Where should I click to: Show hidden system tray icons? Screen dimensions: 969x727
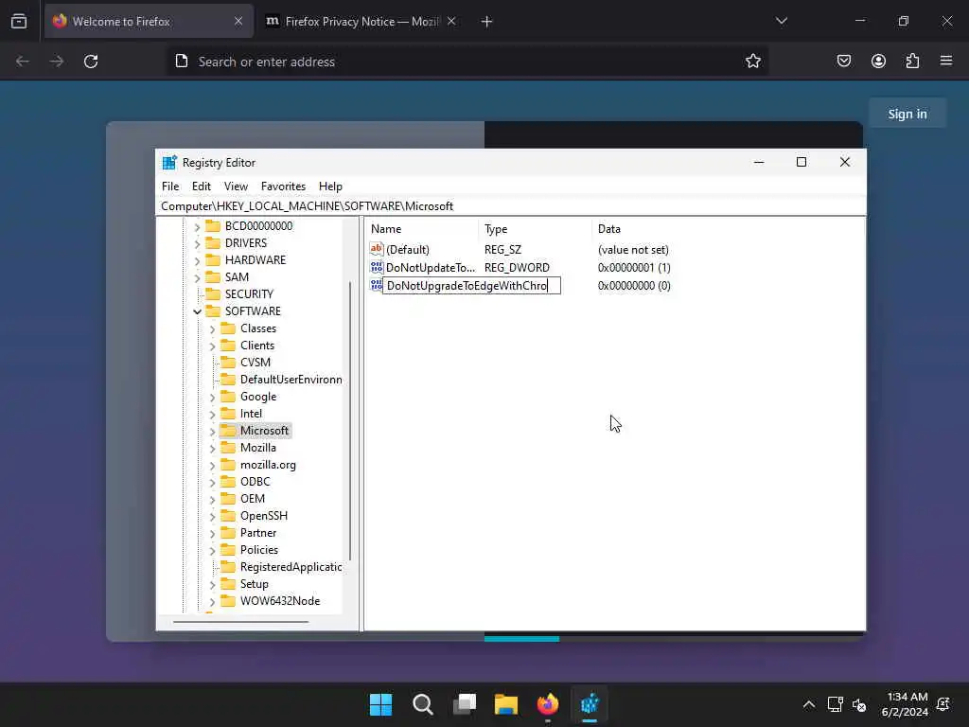(x=808, y=704)
